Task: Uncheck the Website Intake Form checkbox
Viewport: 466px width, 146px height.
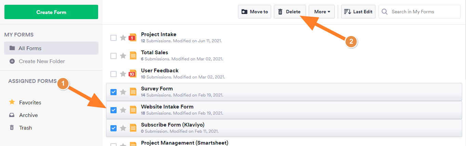Action: click(114, 110)
